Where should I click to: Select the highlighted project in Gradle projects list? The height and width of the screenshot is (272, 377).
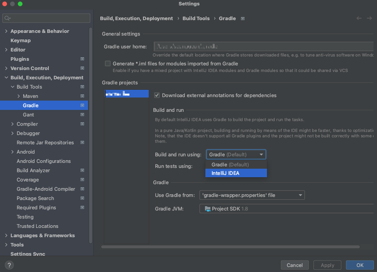point(127,94)
